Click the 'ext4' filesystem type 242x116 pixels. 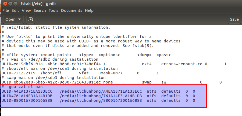coord(147,64)
